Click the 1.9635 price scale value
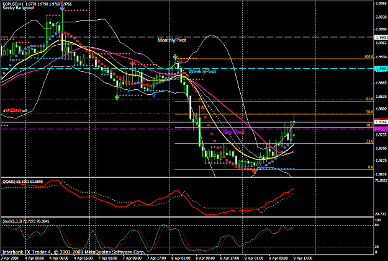Viewport: 388px width, 261px height. pos(381,174)
